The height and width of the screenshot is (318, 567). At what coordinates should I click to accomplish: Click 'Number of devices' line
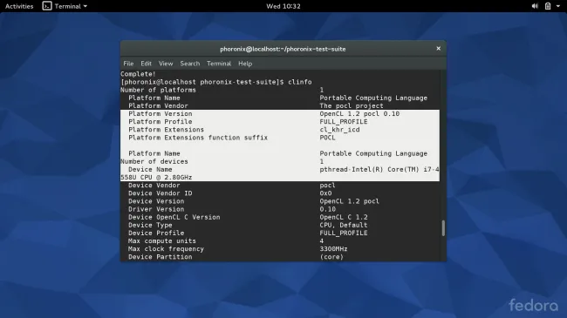(x=222, y=161)
